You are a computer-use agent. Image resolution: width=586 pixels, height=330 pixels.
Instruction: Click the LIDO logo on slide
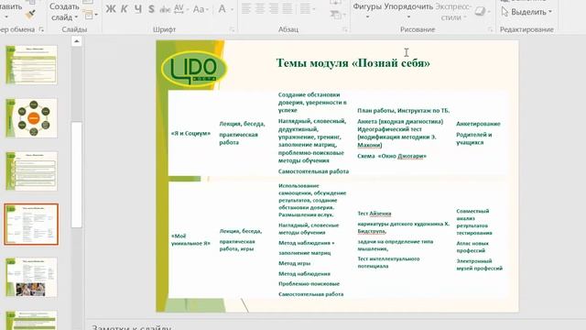coord(194,69)
